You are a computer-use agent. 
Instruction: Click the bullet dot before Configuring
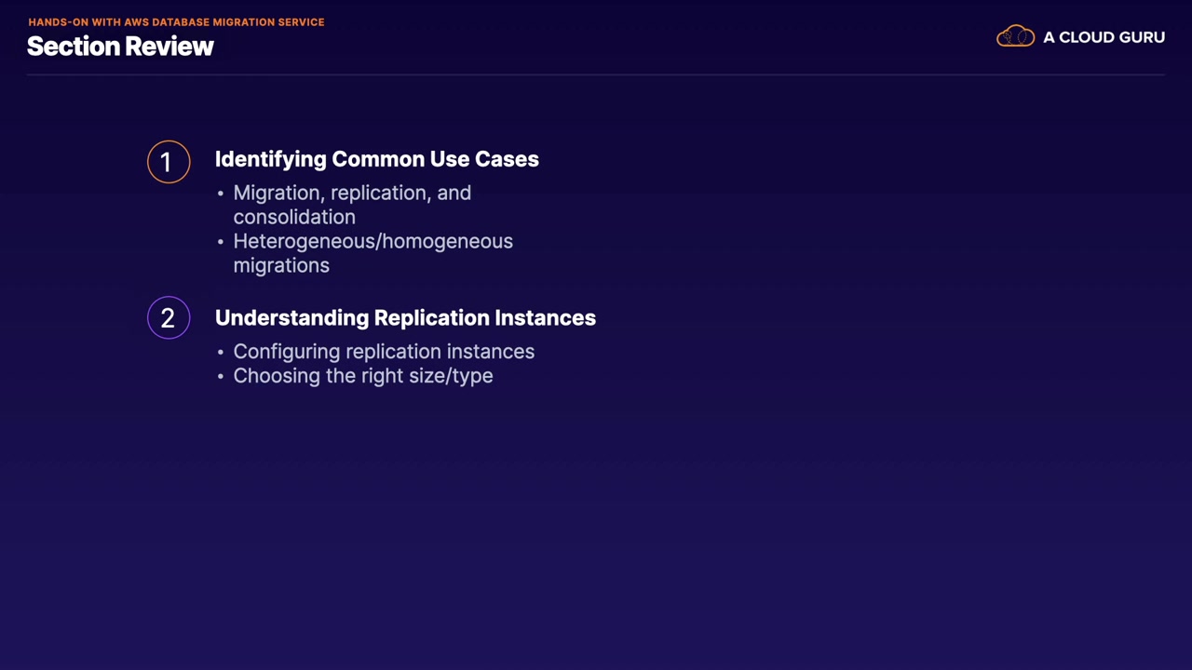[x=221, y=353]
